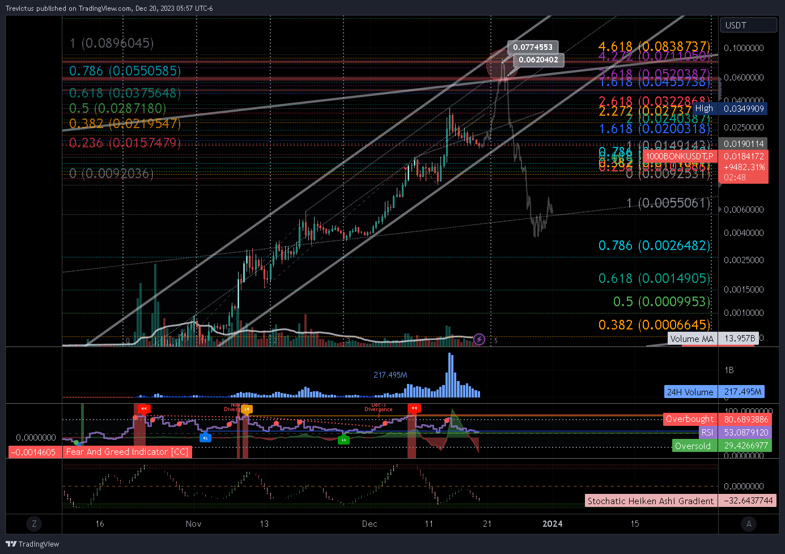Click the 0.1000000 price axis label
The width and height of the screenshot is (785, 554).
tap(744, 48)
